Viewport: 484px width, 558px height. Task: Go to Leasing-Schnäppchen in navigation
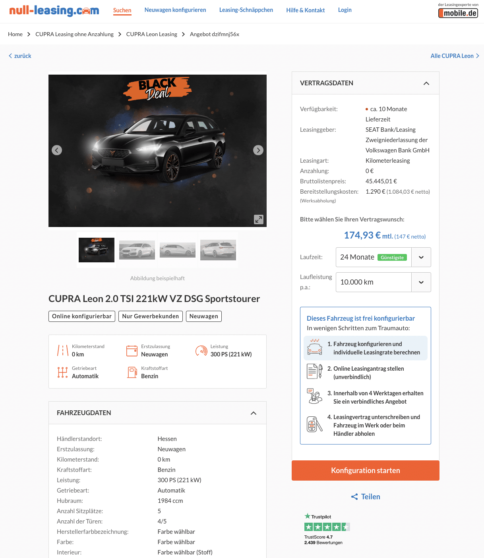tap(246, 10)
